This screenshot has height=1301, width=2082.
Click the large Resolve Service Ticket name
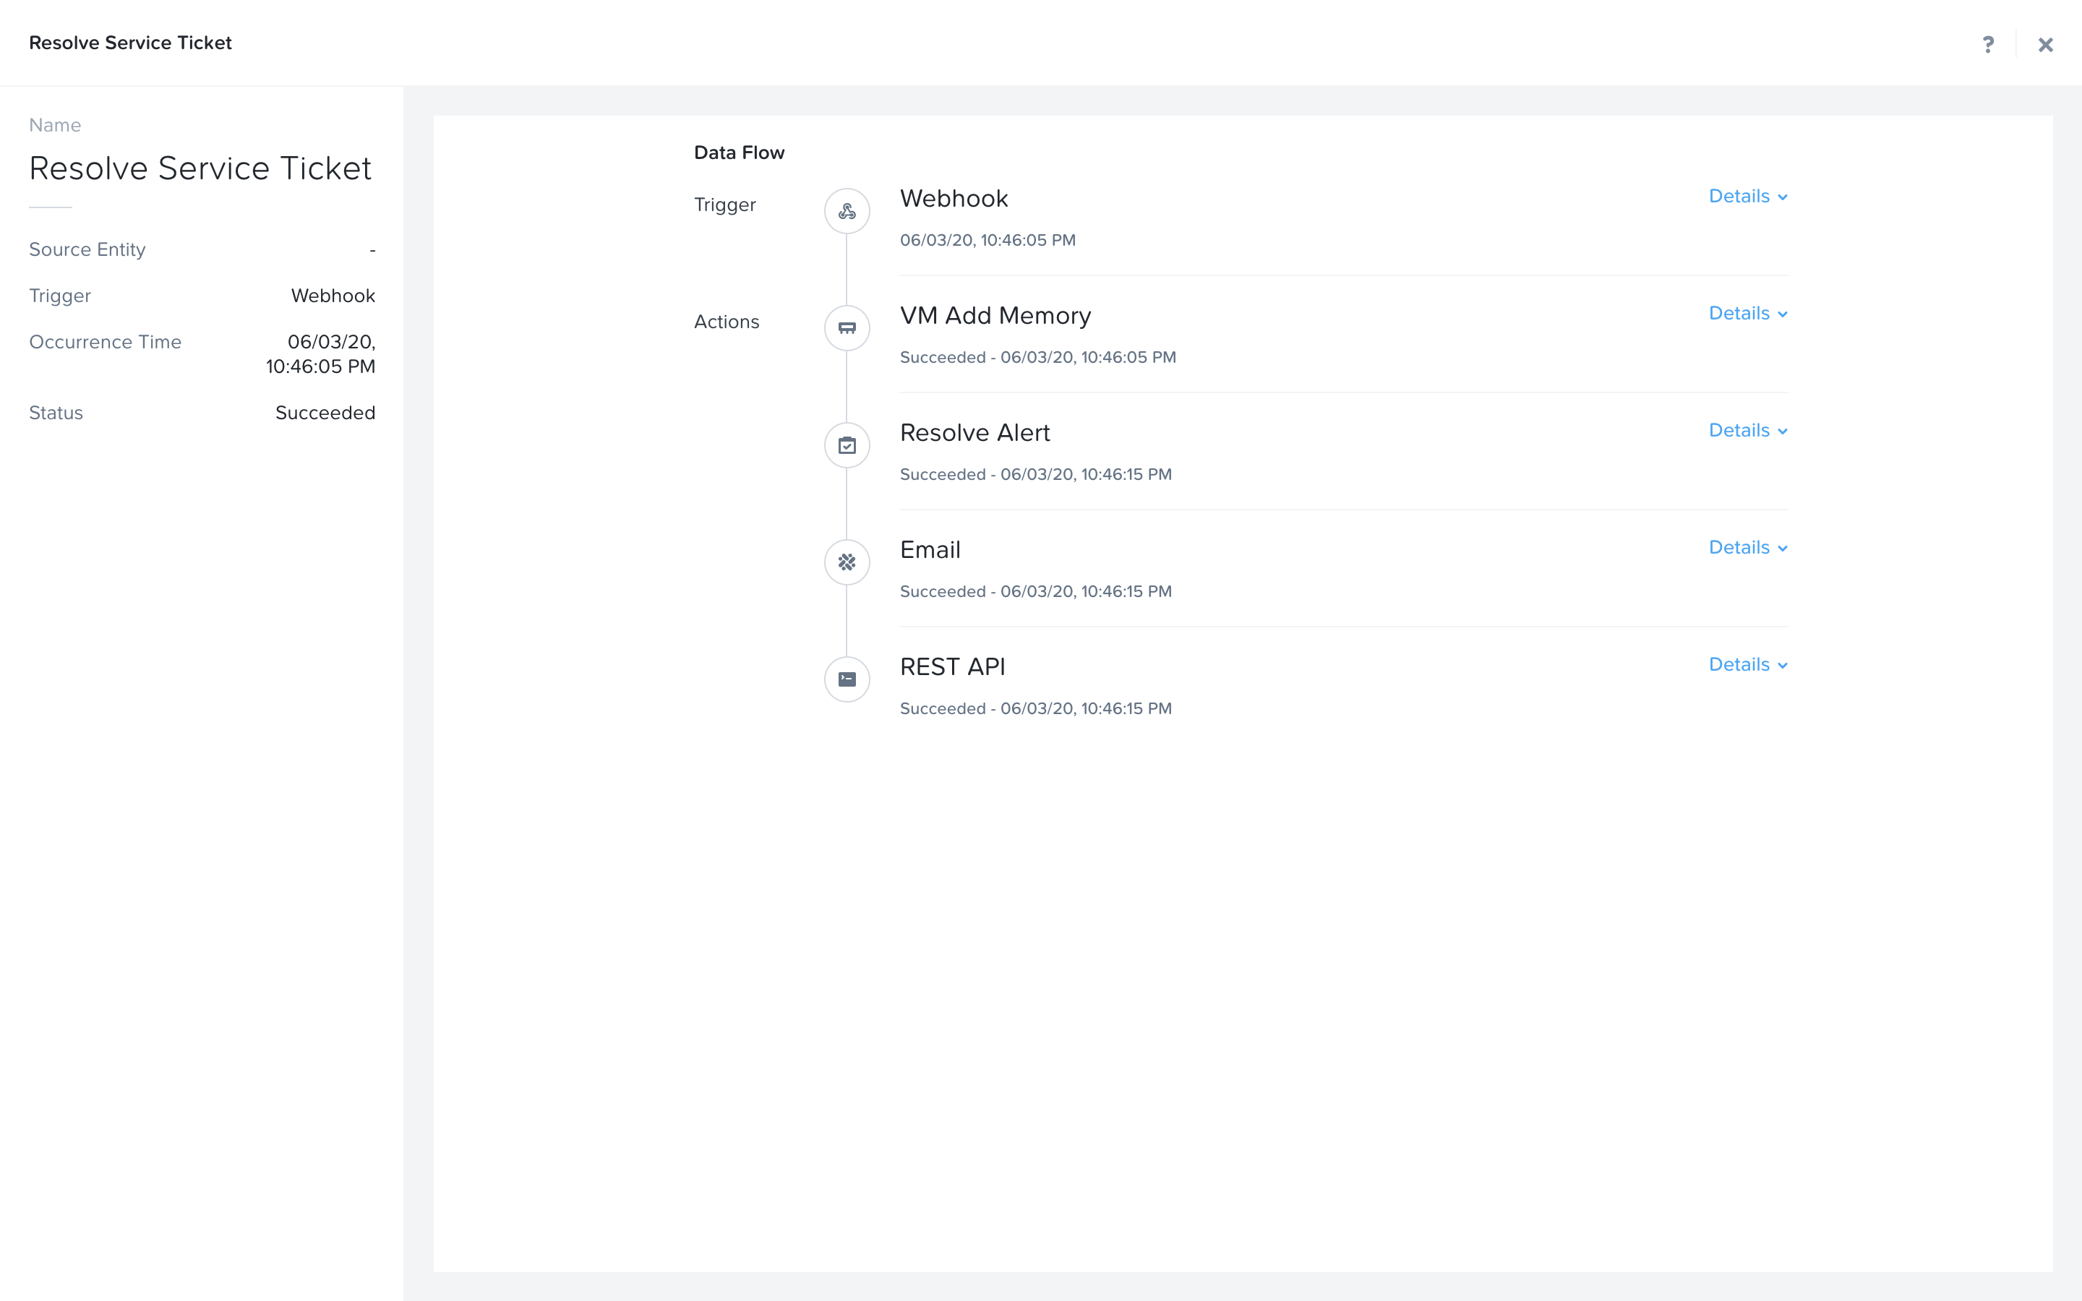(x=200, y=168)
